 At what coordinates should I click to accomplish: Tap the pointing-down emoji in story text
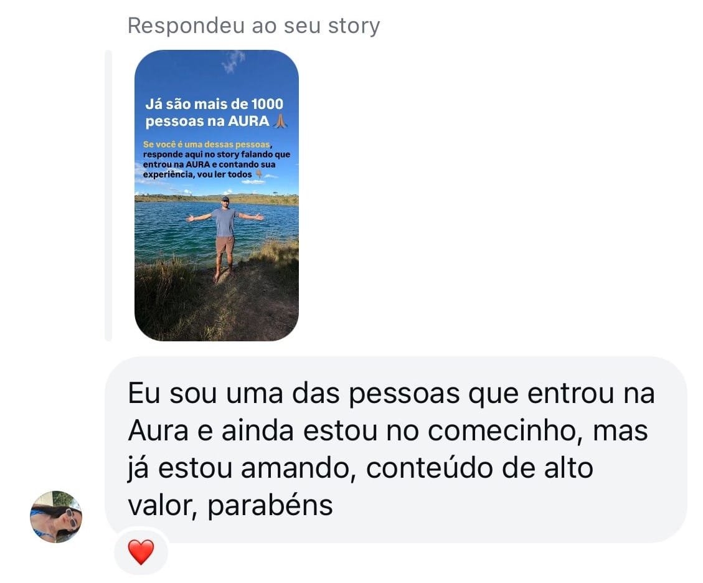pos(258,174)
